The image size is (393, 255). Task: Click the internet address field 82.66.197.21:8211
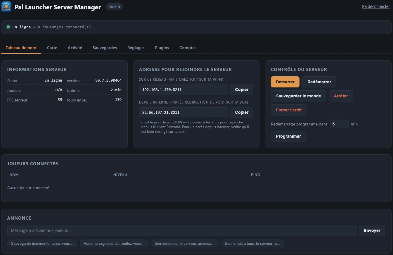183,112
